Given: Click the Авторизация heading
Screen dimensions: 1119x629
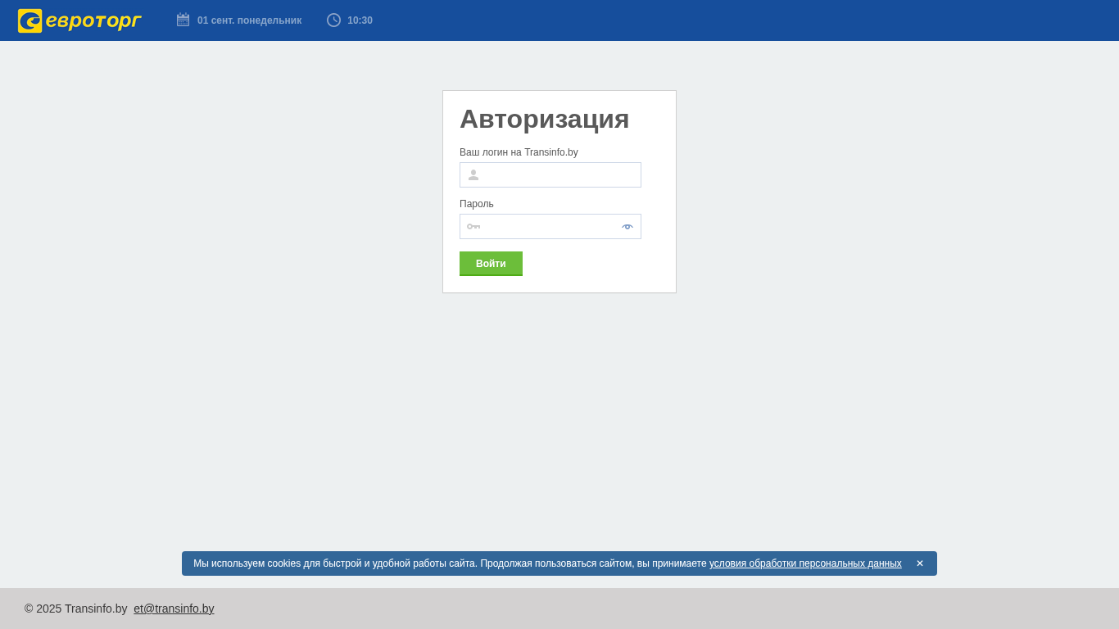Looking at the screenshot, I should coord(544,119).
